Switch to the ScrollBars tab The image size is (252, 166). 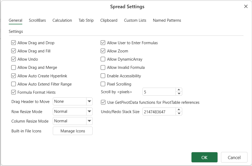(x=37, y=20)
